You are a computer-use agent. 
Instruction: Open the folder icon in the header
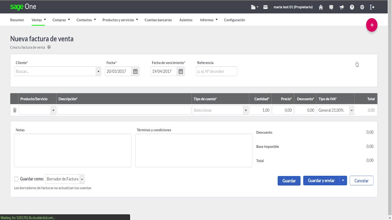[x=254, y=7]
